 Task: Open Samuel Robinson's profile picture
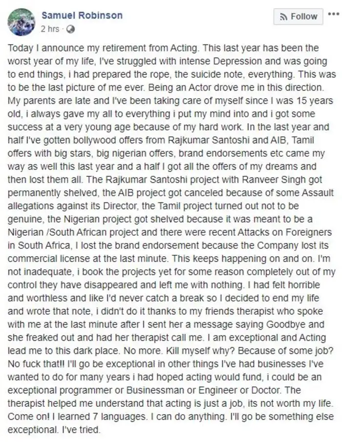coord(21,22)
